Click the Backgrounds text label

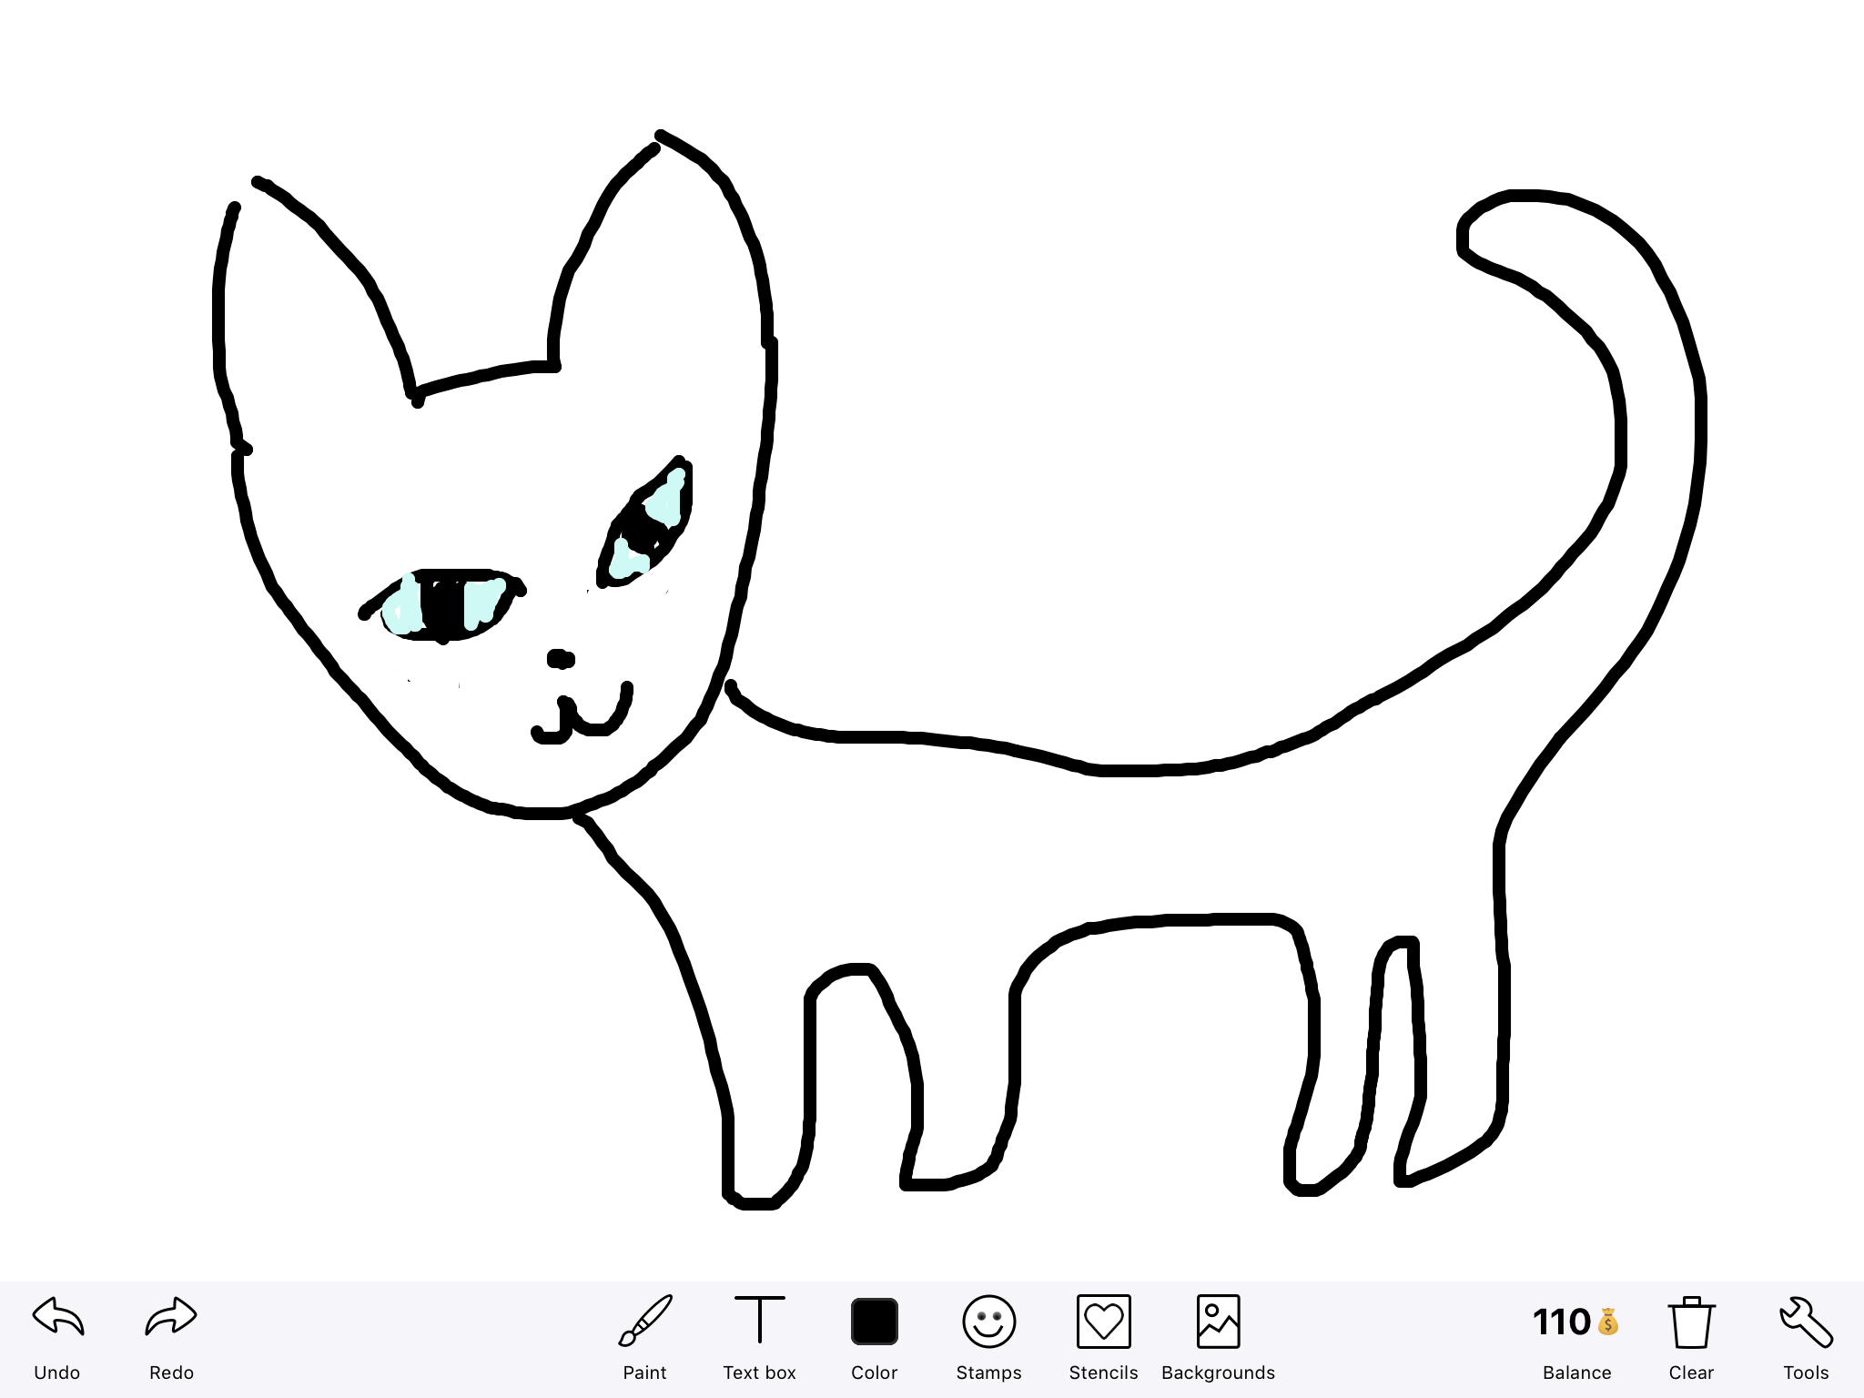coord(1218,1373)
